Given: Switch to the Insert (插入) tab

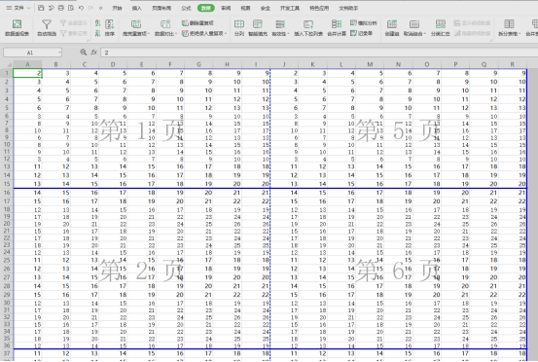Looking at the screenshot, I should click(x=136, y=8).
